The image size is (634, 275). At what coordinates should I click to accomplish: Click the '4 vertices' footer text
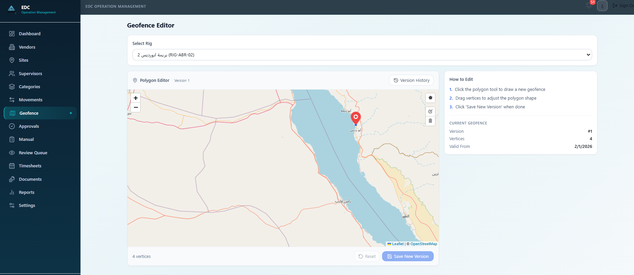[x=142, y=257]
